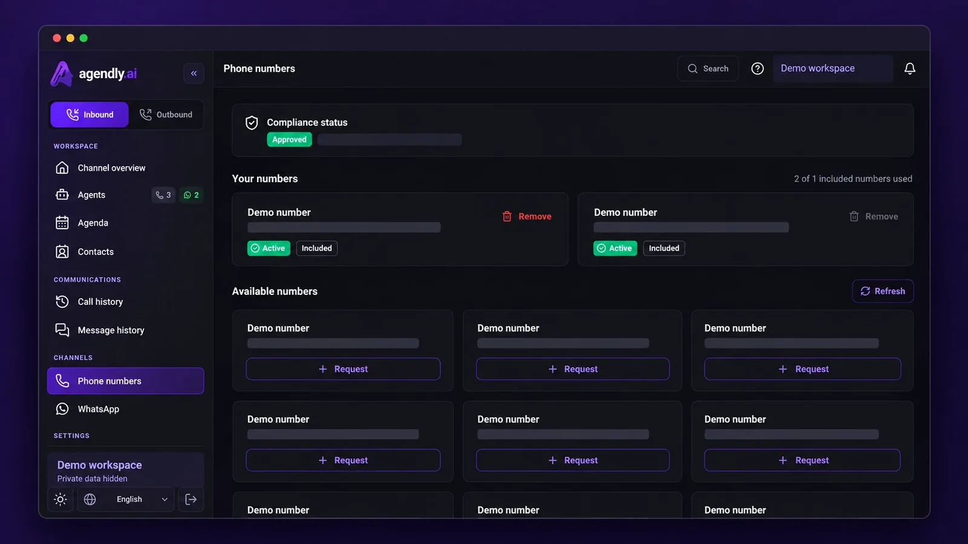Open notifications bell icon

[909, 68]
